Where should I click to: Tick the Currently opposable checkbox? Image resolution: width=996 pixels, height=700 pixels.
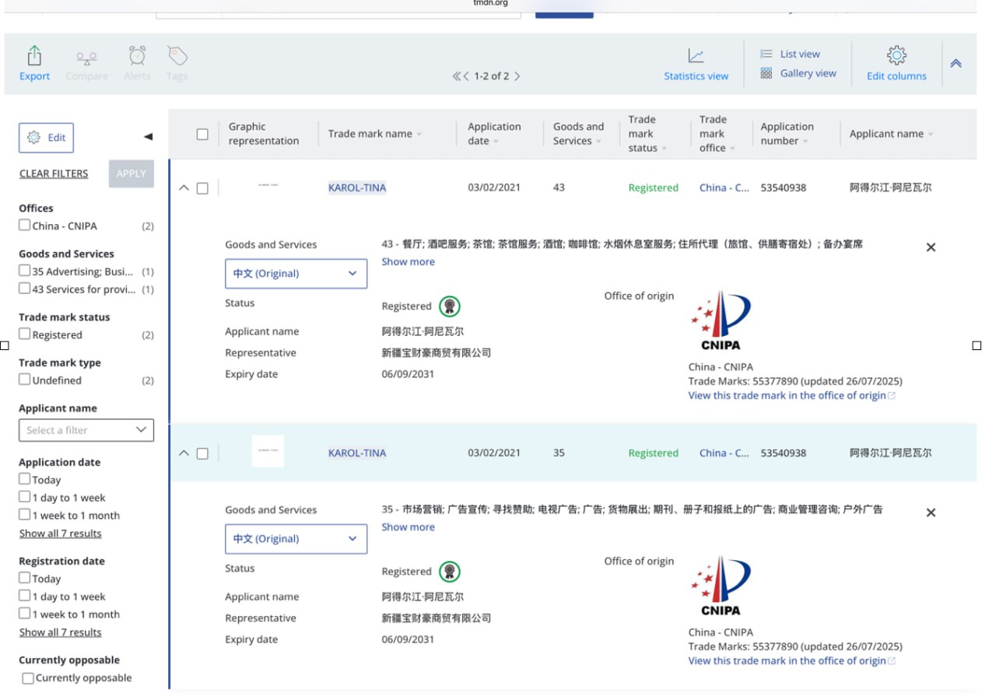coord(28,678)
